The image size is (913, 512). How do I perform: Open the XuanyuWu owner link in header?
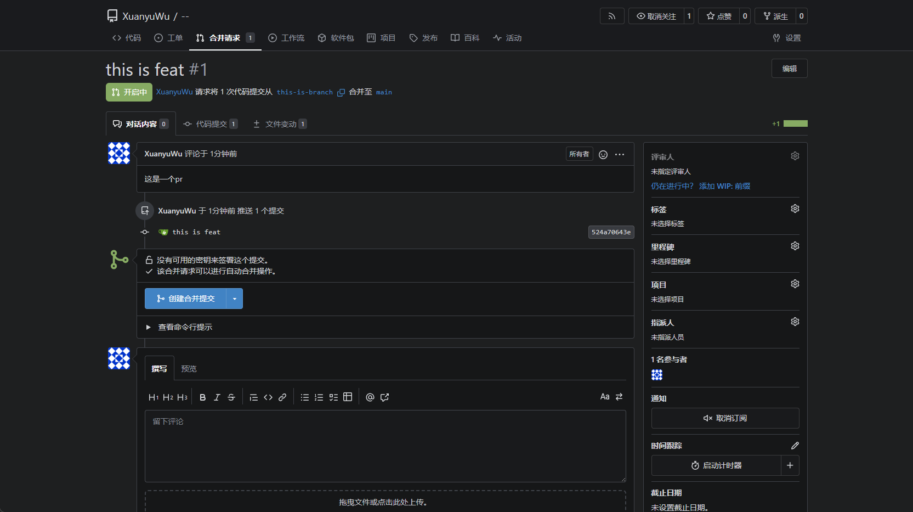146,16
